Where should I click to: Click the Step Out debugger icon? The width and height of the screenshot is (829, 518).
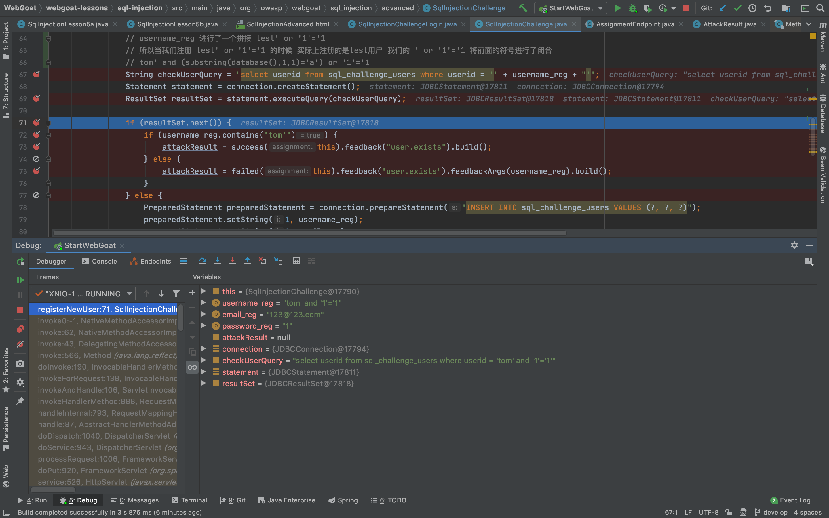[247, 261]
